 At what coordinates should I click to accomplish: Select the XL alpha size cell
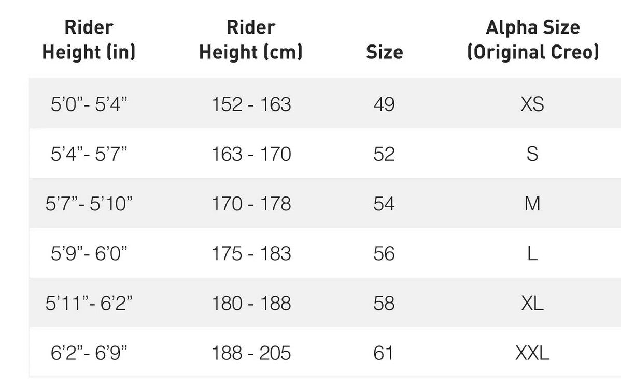(x=532, y=303)
